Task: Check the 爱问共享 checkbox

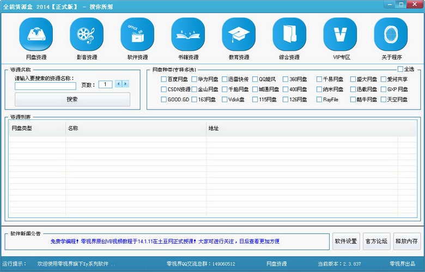Action: coord(384,79)
